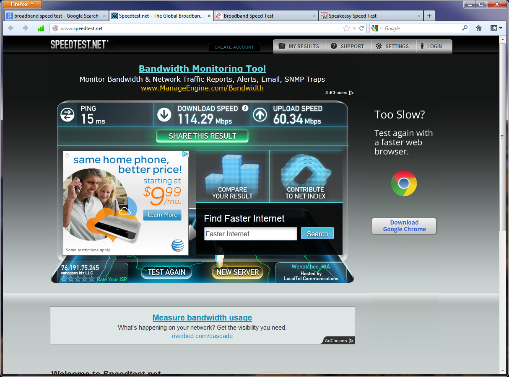509x377 pixels.
Task: Click the Faster Internet input field
Action: [250, 234]
